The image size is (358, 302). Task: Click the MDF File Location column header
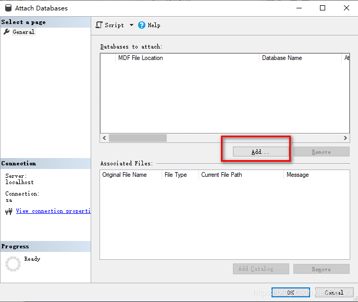(187, 58)
